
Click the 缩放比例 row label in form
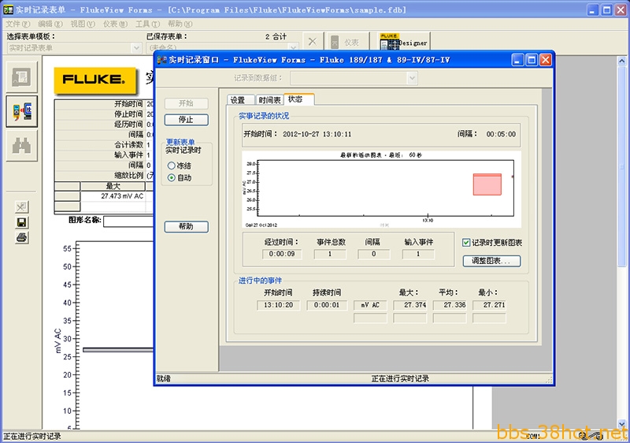pyautogui.click(x=128, y=175)
